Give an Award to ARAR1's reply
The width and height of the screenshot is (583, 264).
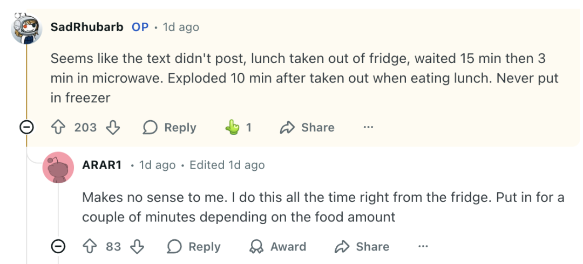pyautogui.click(x=277, y=247)
